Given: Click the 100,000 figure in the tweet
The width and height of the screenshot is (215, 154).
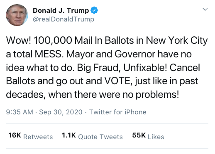Looking at the screenshot, I should coord(53,40).
